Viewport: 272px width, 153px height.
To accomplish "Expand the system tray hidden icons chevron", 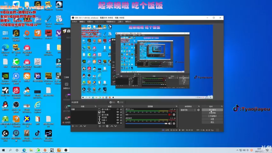I will pos(237,150).
